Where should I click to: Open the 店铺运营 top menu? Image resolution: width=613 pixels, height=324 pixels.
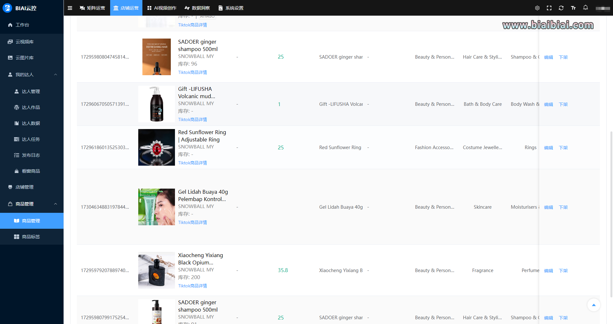[x=126, y=8]
